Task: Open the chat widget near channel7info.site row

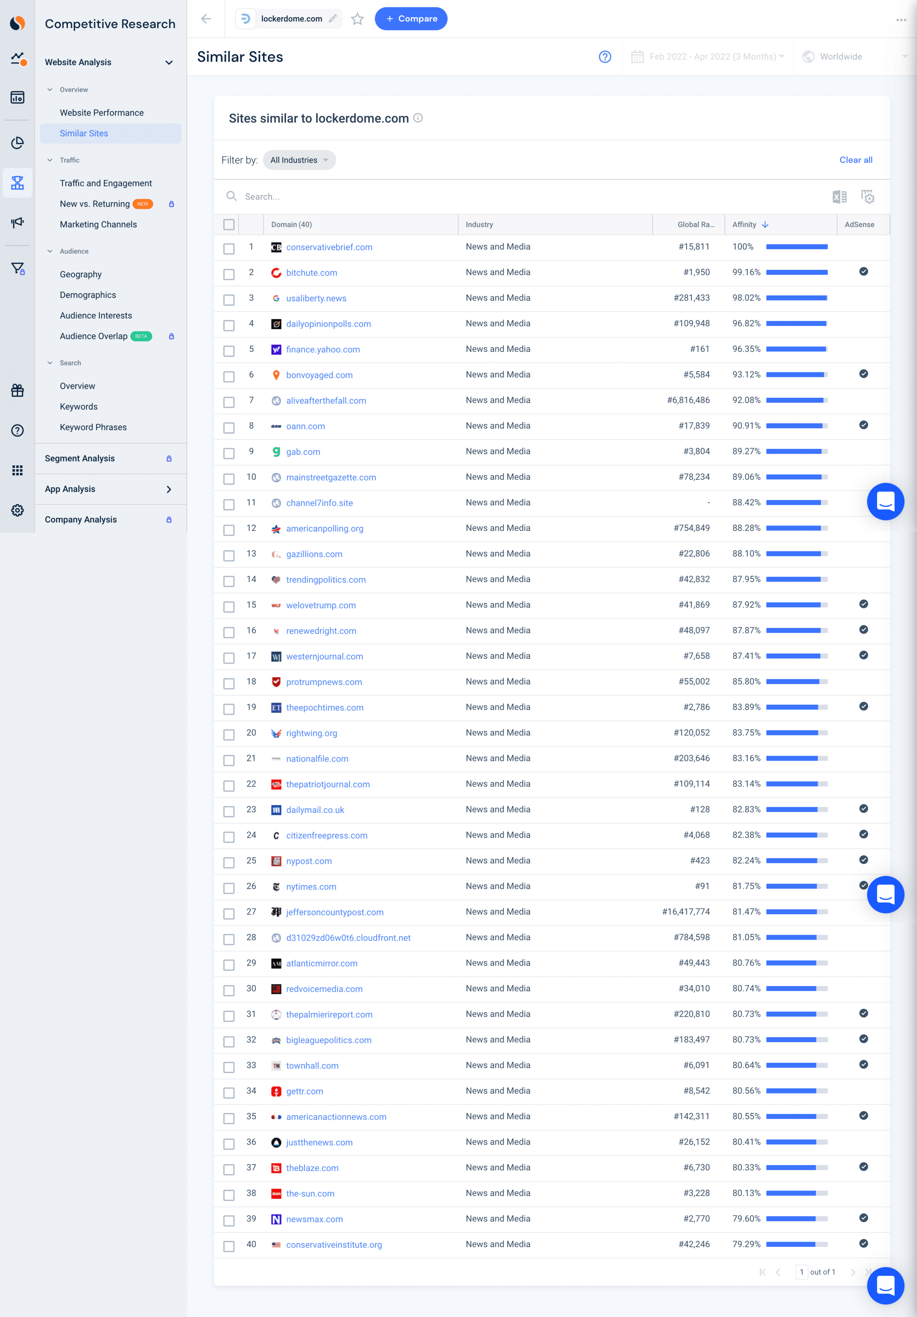Action: (x=885, y=502)
